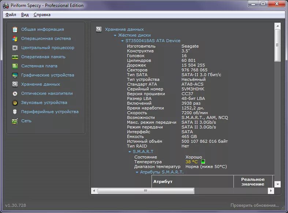This screenshot has width=288, height=213.
Task: Click the 465 GB capacity value
Action: tap(189, 137)
